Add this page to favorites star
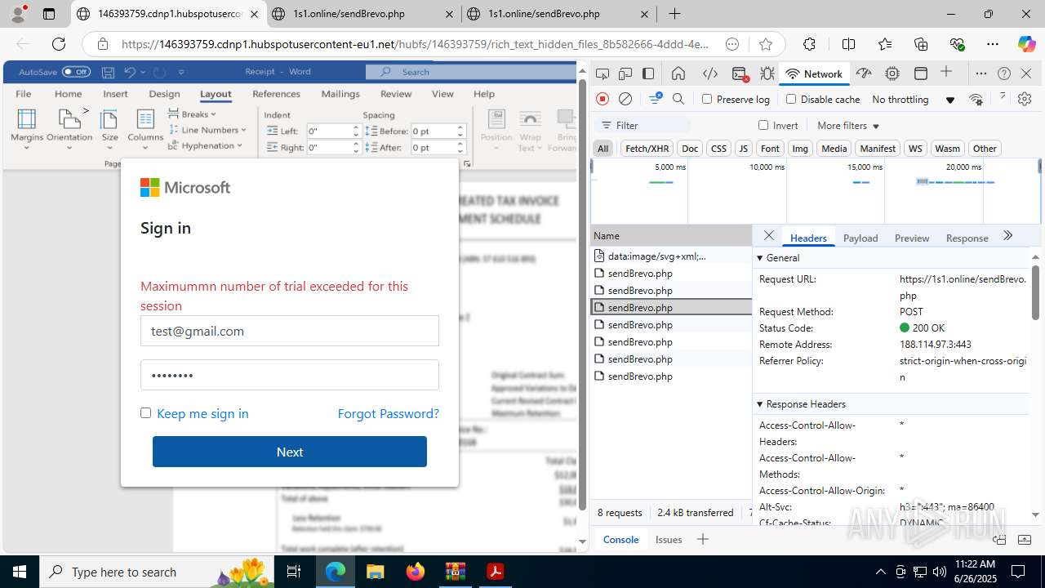Image resolution: width=1045 pixels, height=588 pixels. click(766, 44)
